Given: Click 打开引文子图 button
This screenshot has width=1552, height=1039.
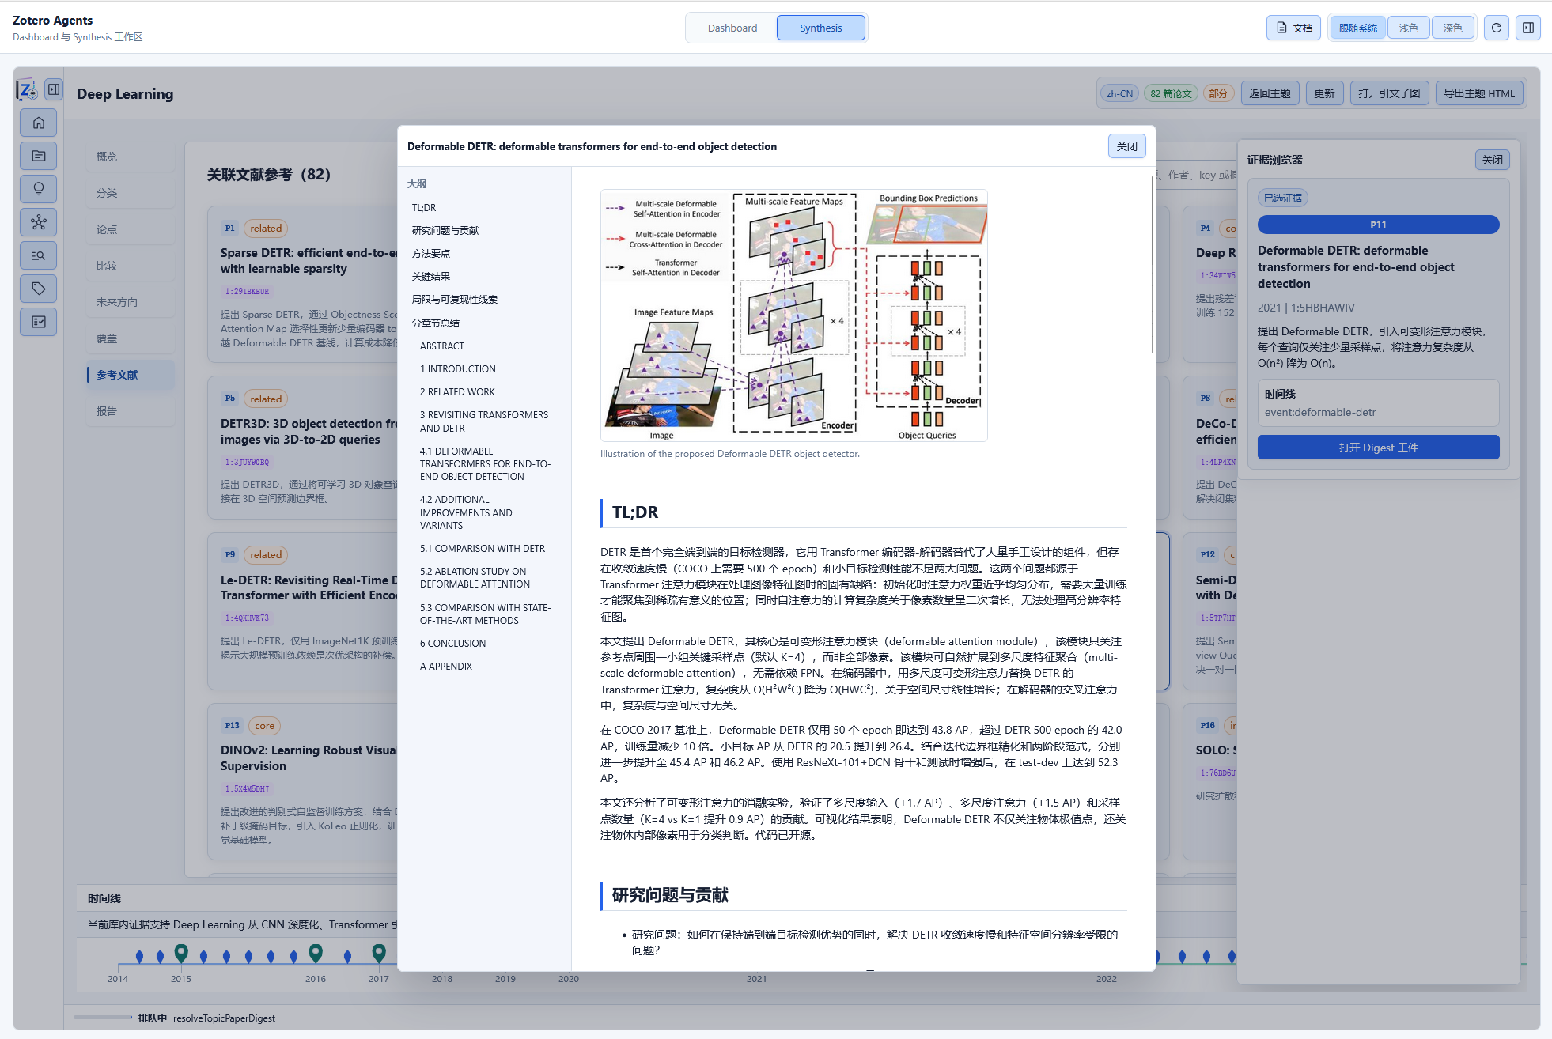Looking at the screenshot, I should (x=1389, y=93).
